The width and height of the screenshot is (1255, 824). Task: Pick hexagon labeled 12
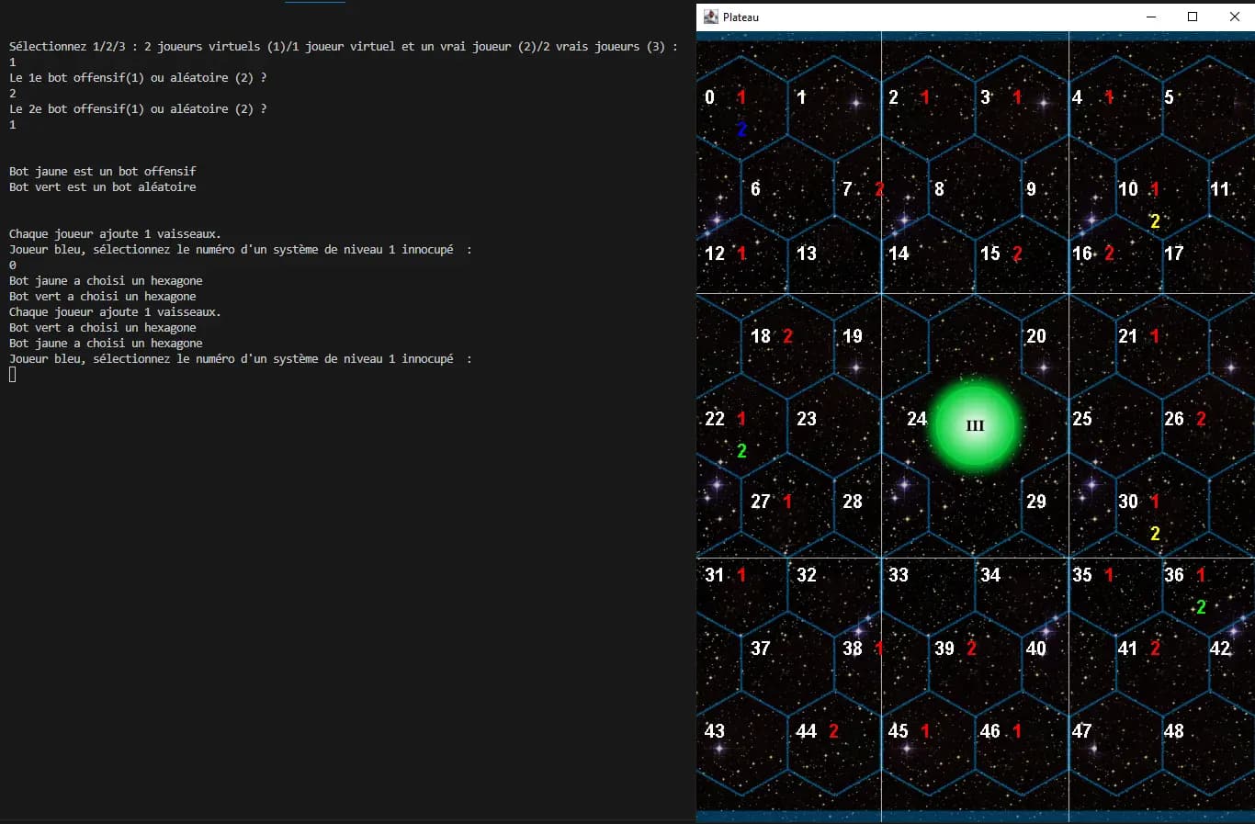(715, 254)
